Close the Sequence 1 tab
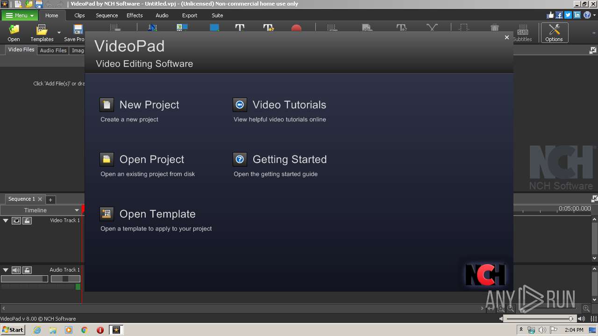 tap(40, 199)
